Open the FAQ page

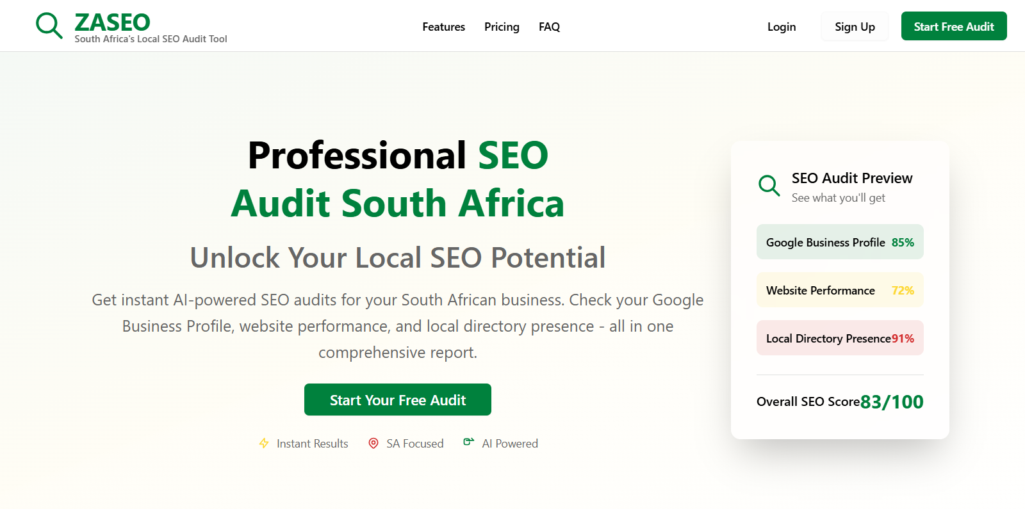(549, 26)
